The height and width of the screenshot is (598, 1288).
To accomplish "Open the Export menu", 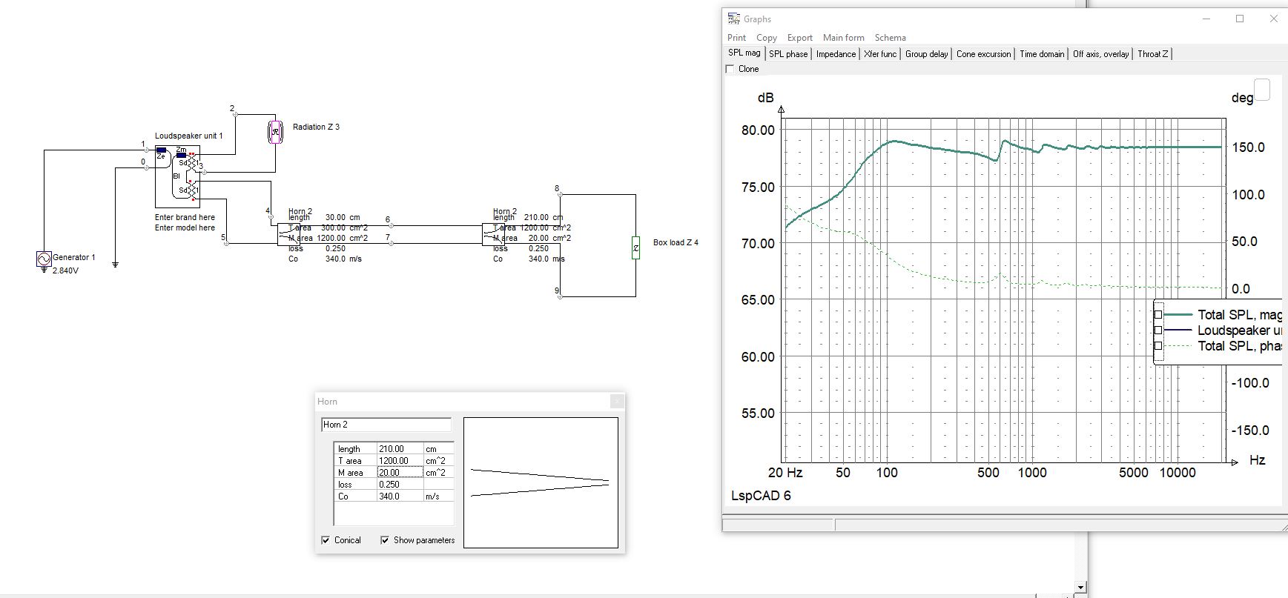I will click(x=799, y=38).
